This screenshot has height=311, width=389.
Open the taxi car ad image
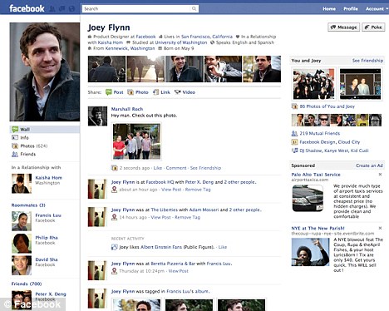tap(308, 199)
